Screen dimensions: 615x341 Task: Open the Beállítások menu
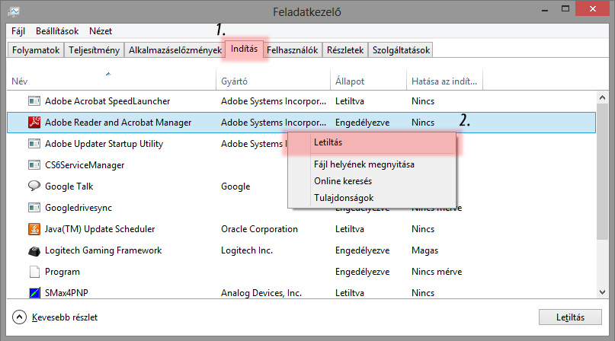56,31
